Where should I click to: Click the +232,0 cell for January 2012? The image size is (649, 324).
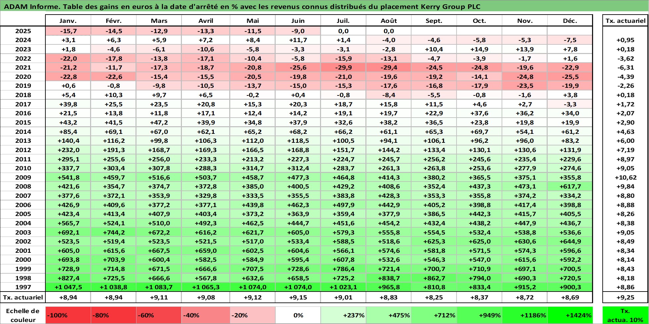coord(68,150)
